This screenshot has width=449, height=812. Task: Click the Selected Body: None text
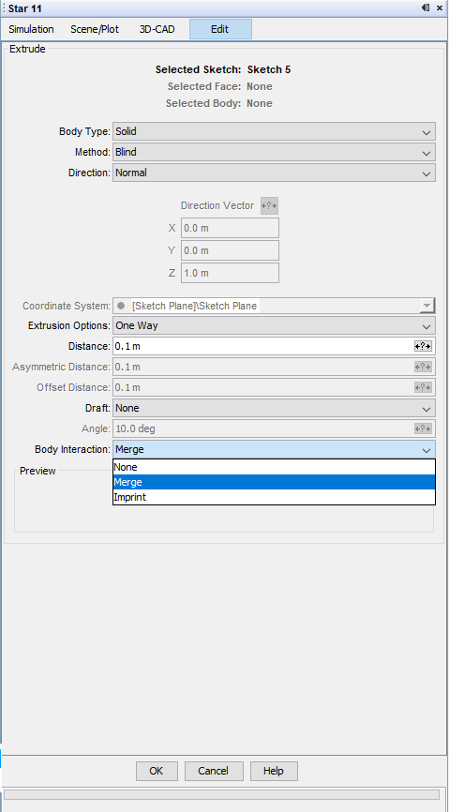click(x=218, y=103)
